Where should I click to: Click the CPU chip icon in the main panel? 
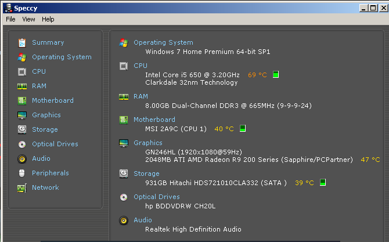pyautogui.click(x=124, y=66)
